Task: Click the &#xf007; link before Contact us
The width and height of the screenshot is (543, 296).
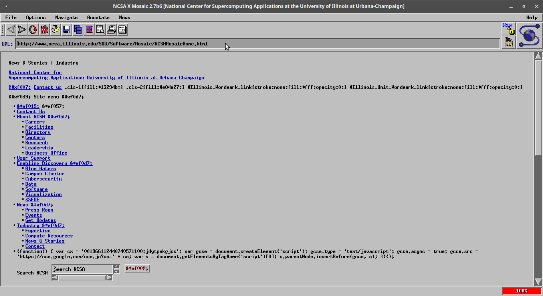Action: click(x=20, y=87)
